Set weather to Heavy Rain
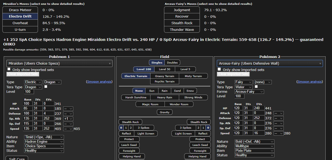The height and width of the screenshot is (160, 332). 165,97
